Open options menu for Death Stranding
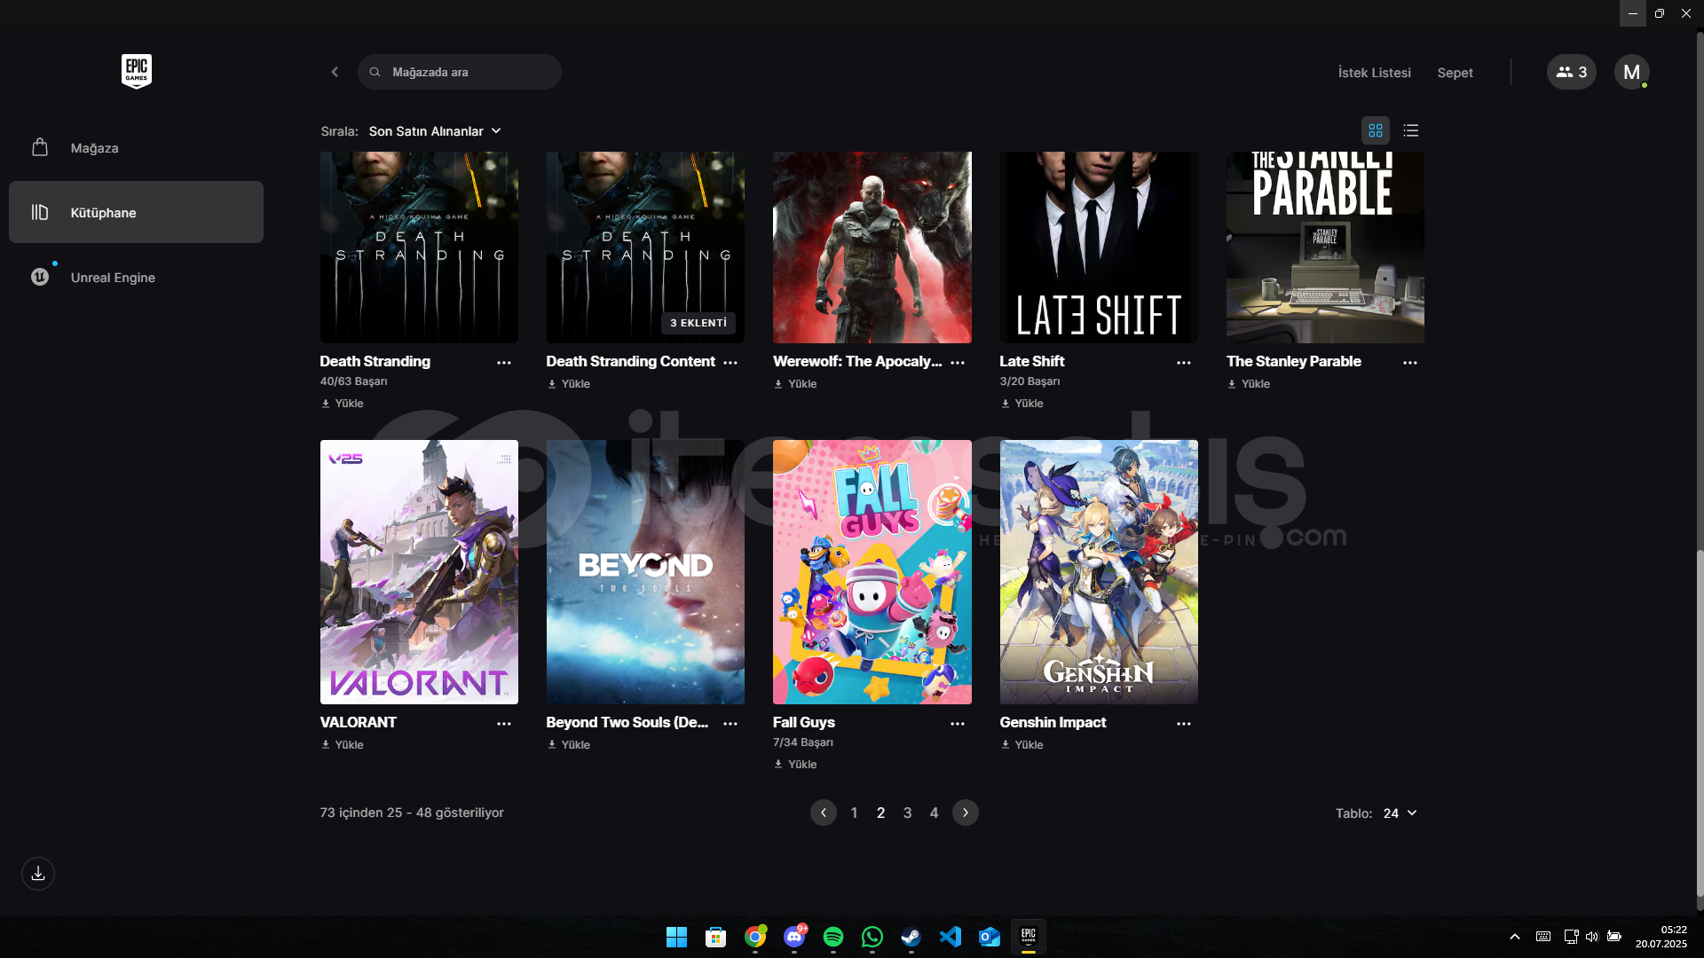 pyautogui.click(x=504, y=363)
